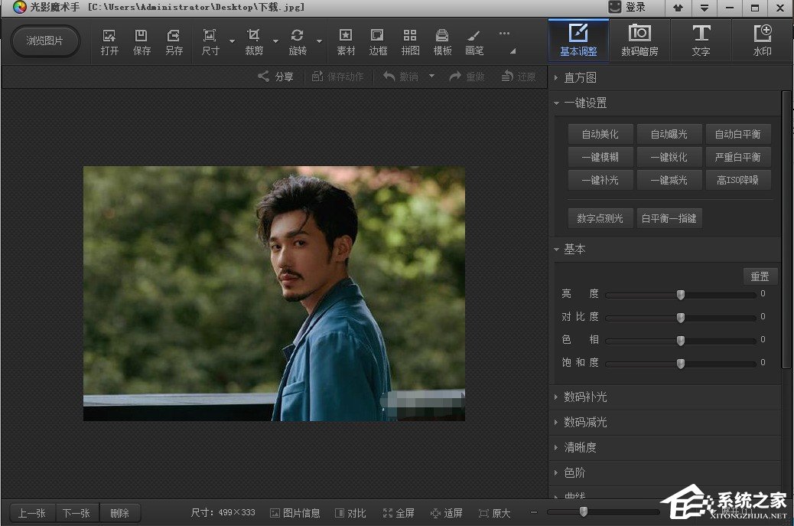
Task: Expand the 数码补光 section
Action: click(585, 397)
